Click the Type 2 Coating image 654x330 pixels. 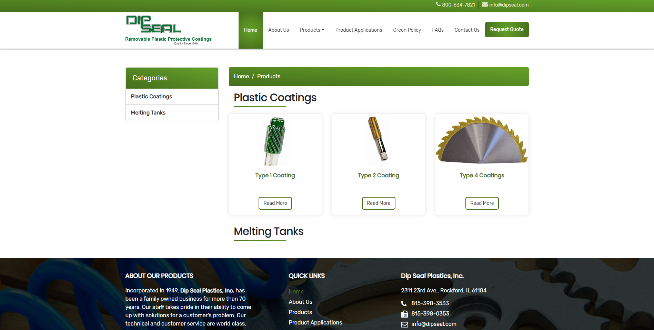378,140
